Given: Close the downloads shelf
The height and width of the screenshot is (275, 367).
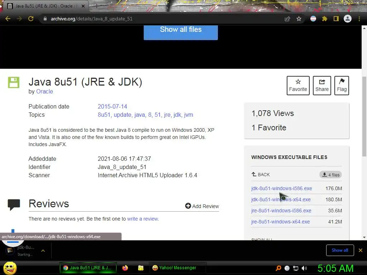Looking at the screenshot, I should tap(361, 250).
